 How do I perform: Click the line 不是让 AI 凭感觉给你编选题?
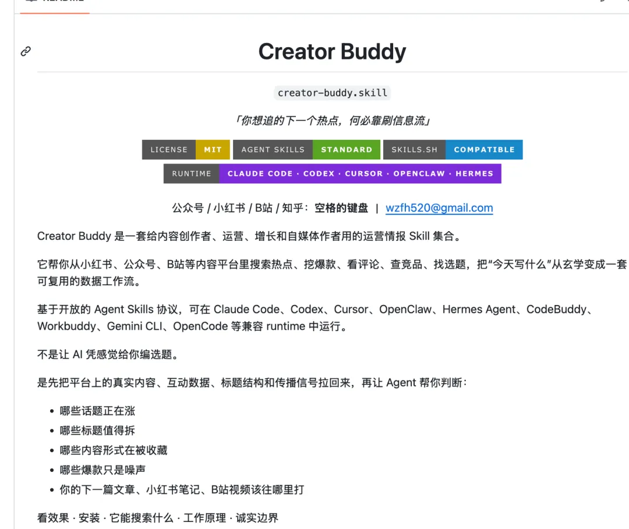(x=108, y=354)
